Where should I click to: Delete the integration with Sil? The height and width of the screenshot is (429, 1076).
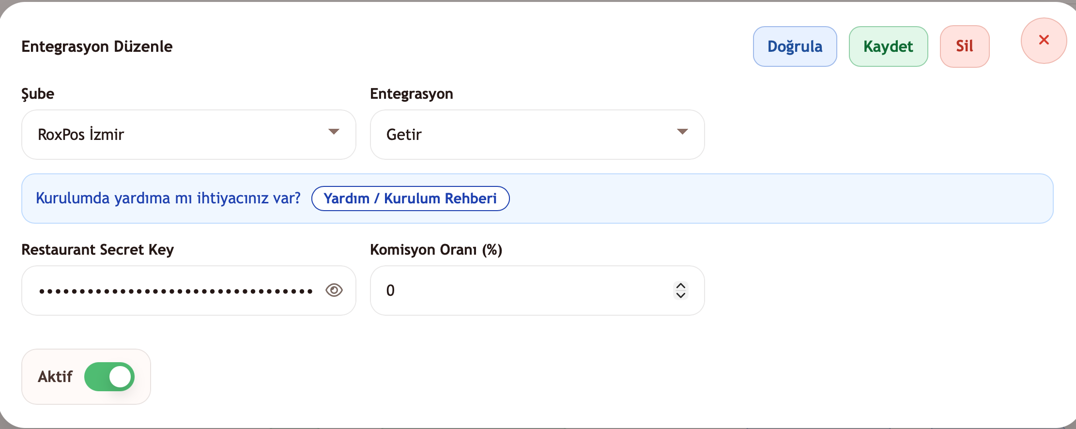(x=964, y=46)
